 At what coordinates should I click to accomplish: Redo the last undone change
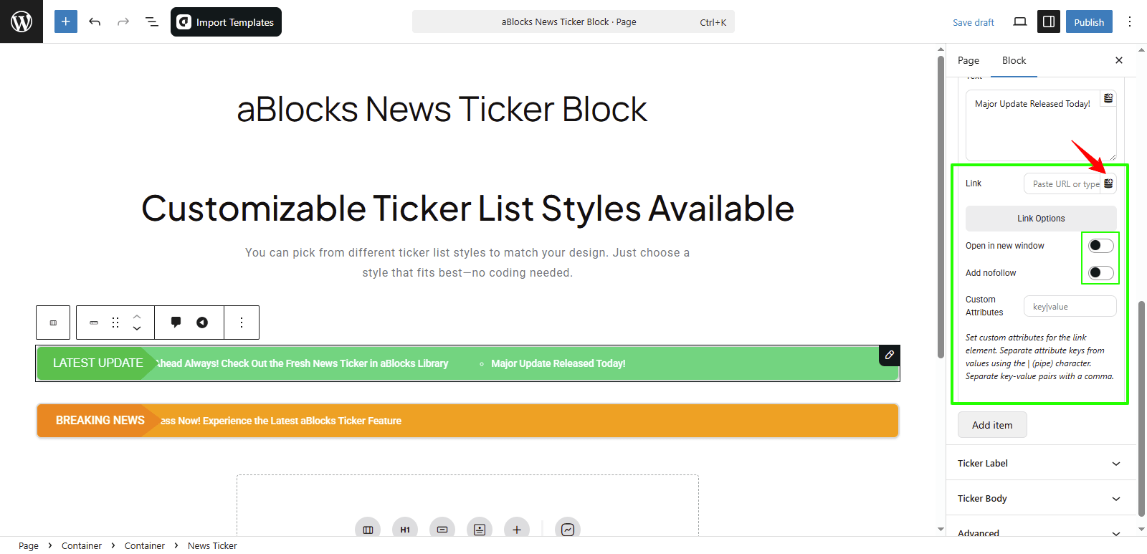[x=123, y=22]
